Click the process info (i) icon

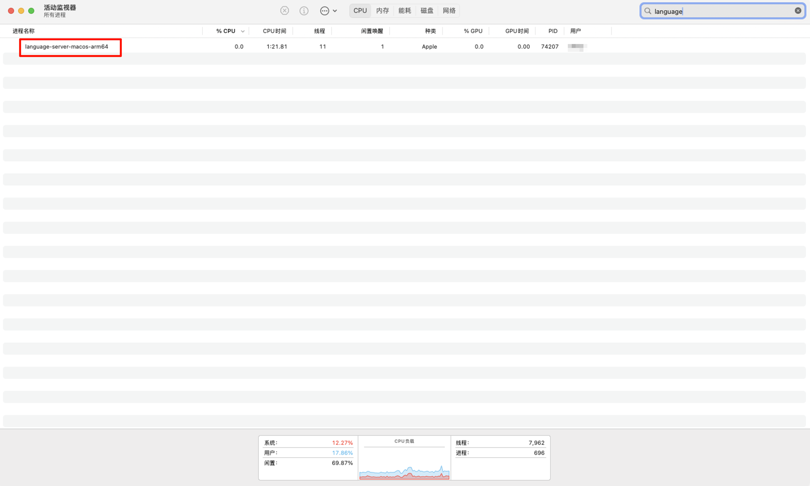point(304,11)
